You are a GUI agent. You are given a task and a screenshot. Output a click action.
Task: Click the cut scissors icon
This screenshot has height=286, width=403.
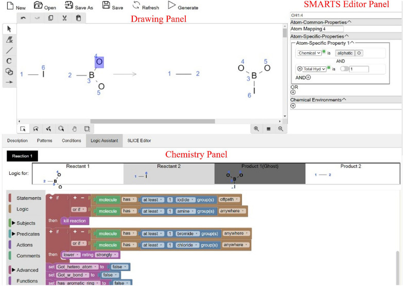[x=64, y=18]
